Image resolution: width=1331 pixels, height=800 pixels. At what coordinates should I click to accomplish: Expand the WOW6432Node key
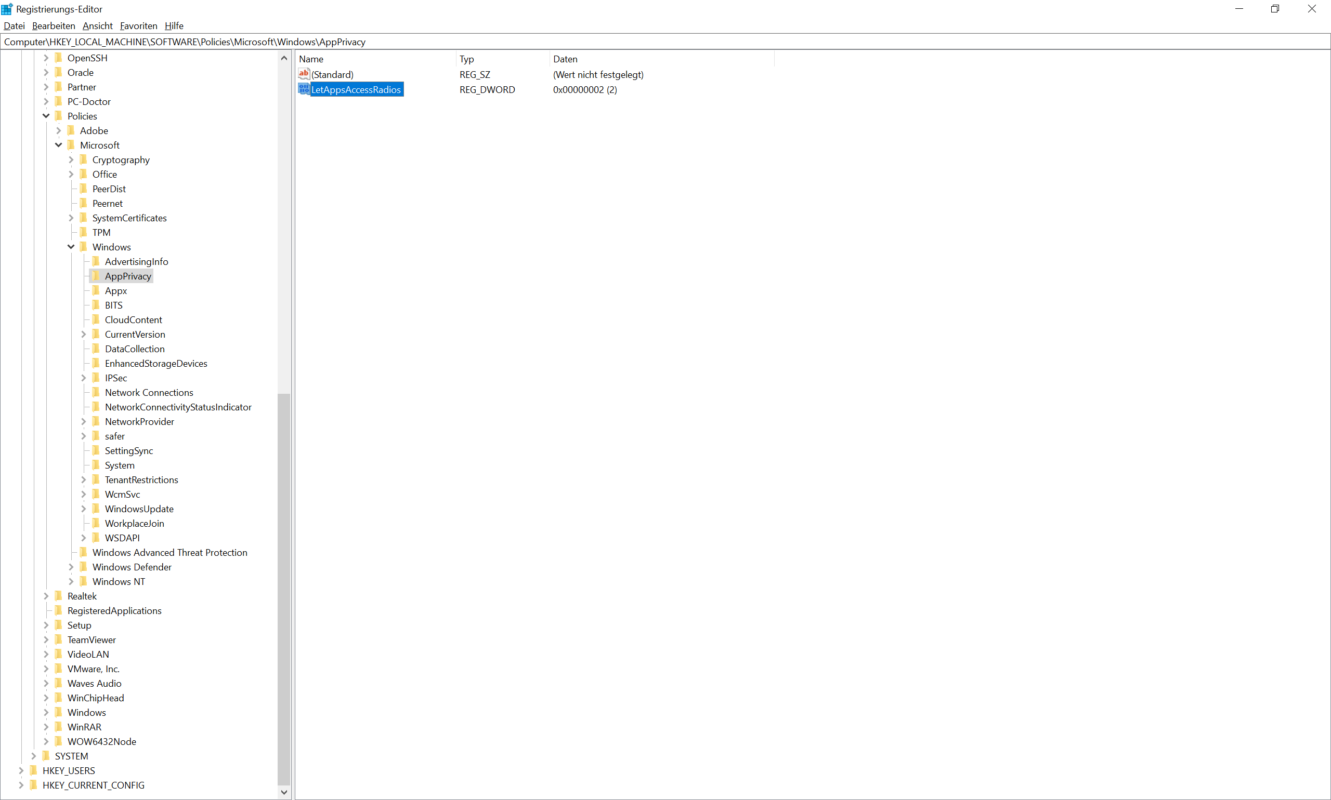pos(46,741)
